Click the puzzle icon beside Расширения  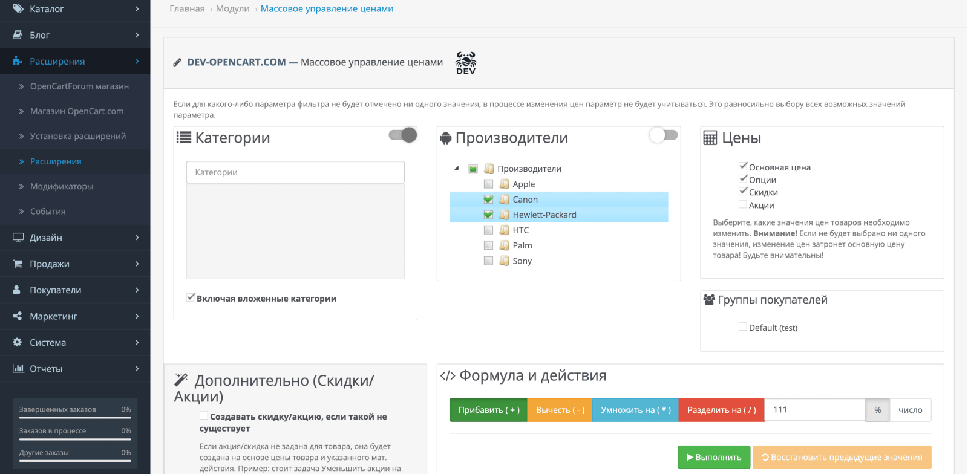18,61
